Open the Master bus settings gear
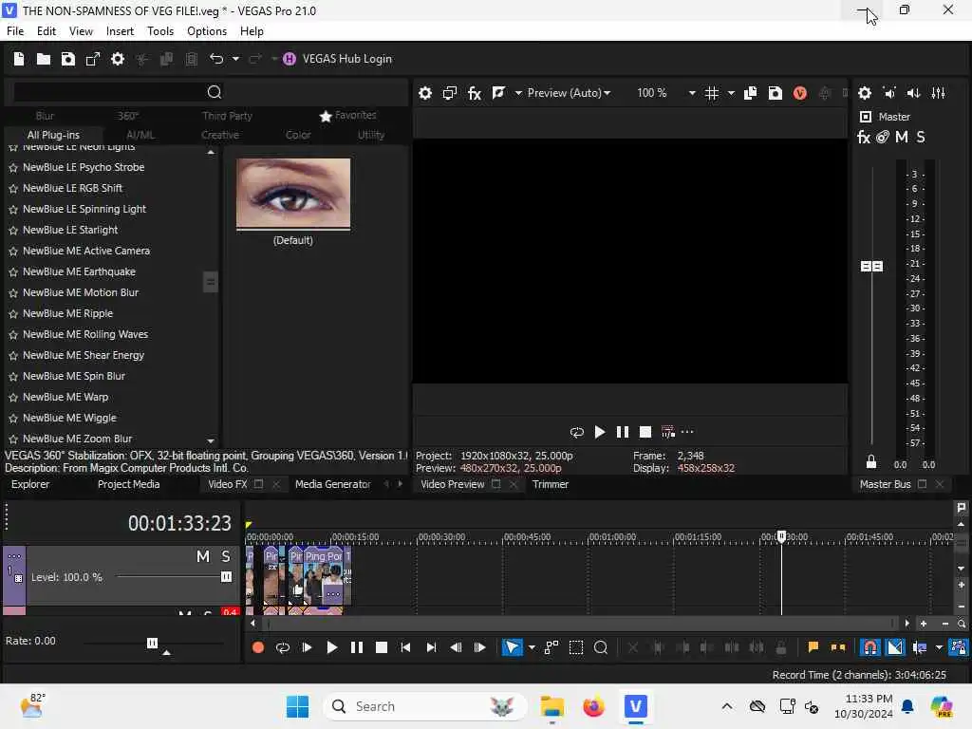This screenshot has width=972, height=729. point(864,93)
